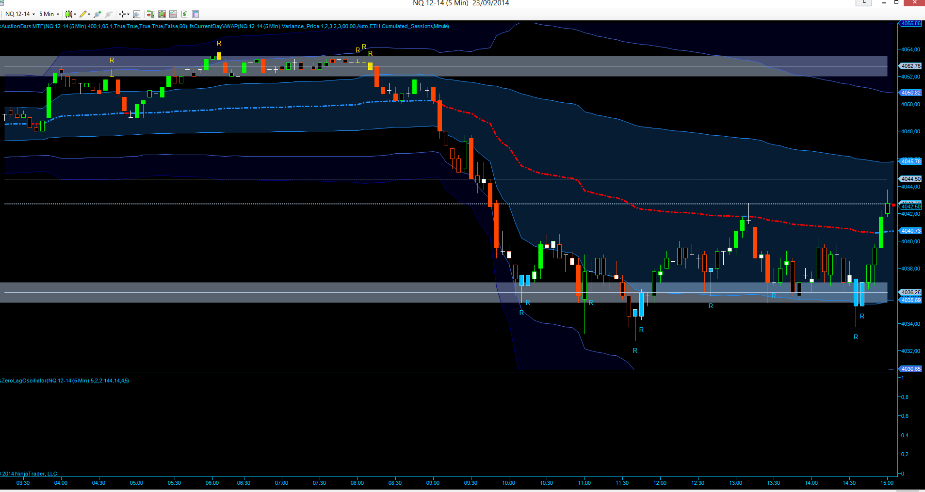Click the 12:00 time axis label
The image size is (925, 492).
coord(660,483)
